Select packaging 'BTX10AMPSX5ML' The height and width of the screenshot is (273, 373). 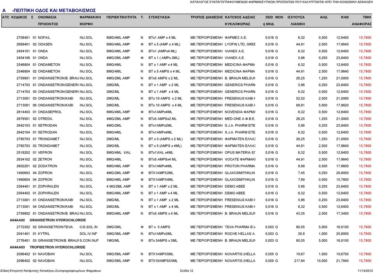point(163,261)
